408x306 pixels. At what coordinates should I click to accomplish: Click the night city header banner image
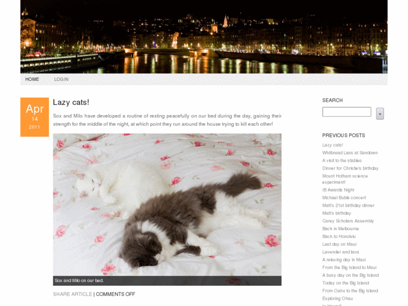[x=204, y=36]
